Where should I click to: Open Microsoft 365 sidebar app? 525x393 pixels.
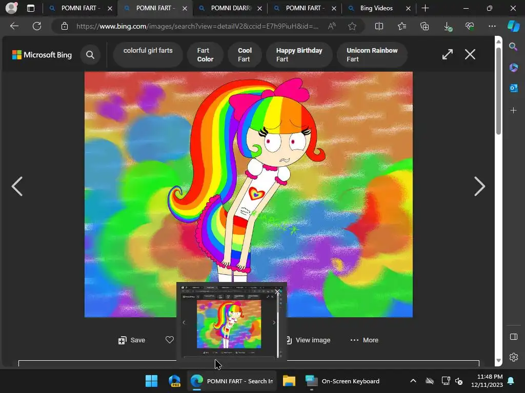pos(513,68)
